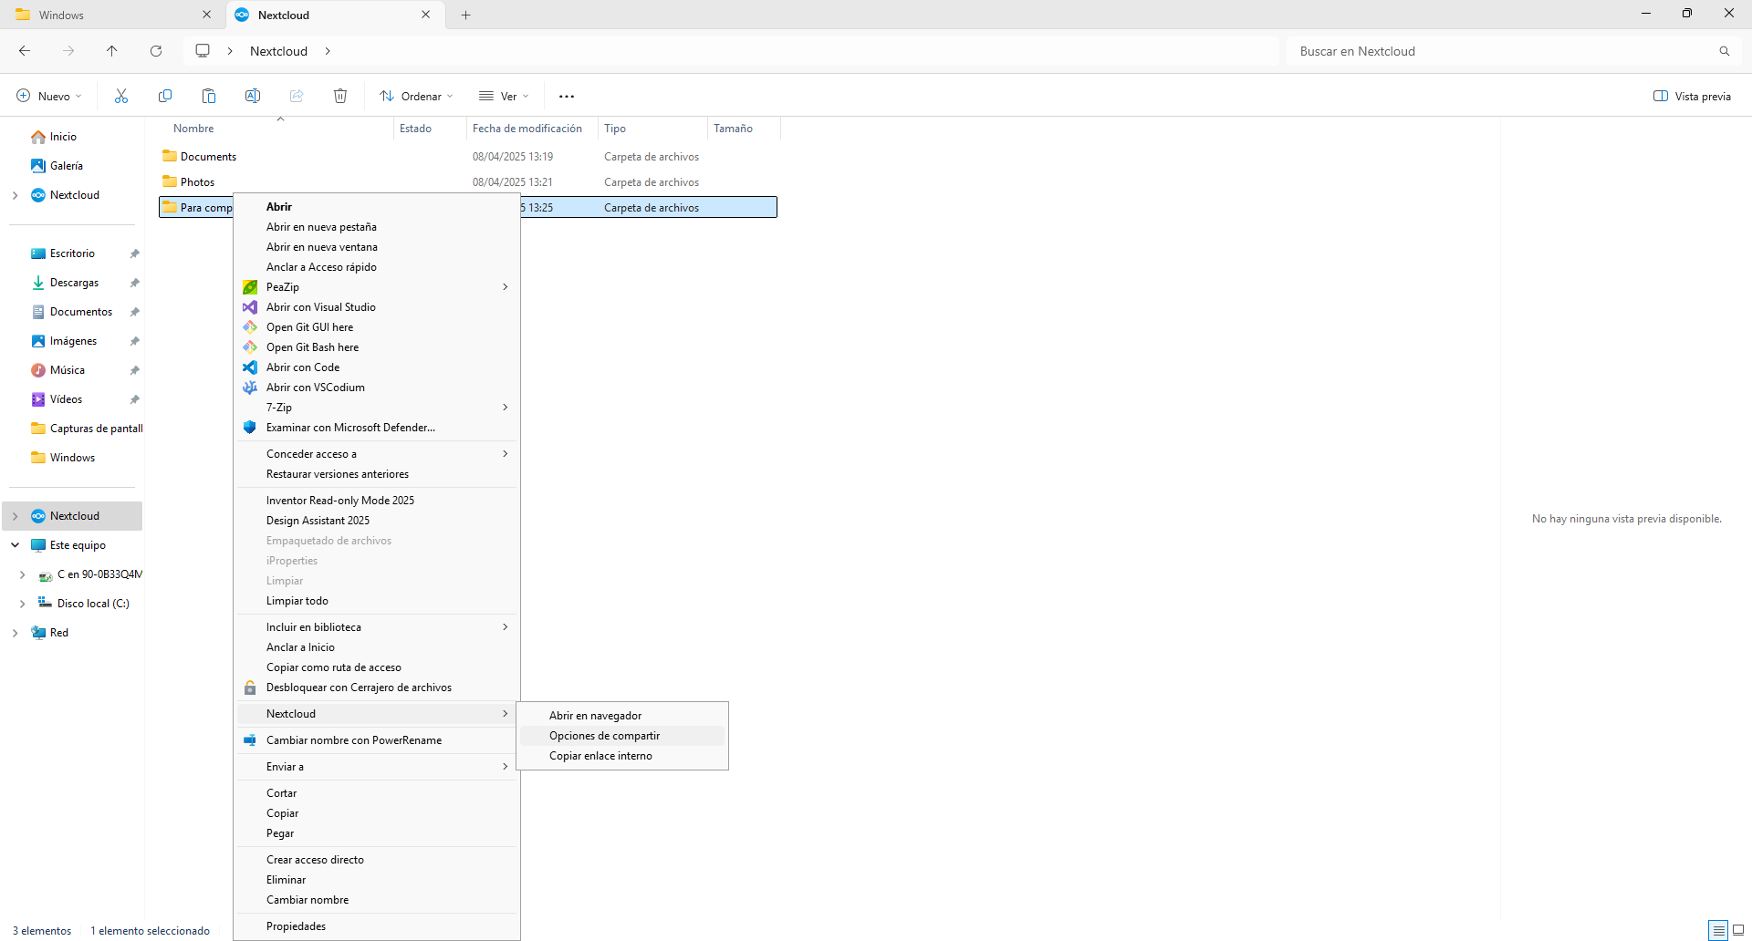Open the Ver dropdown
This screenshot has width=1752, height=941.
pos(504,96)
